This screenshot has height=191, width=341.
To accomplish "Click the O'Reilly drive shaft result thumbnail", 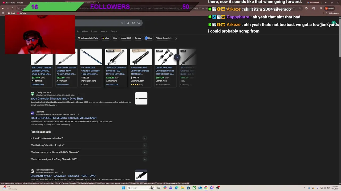I will coord(141,98).
